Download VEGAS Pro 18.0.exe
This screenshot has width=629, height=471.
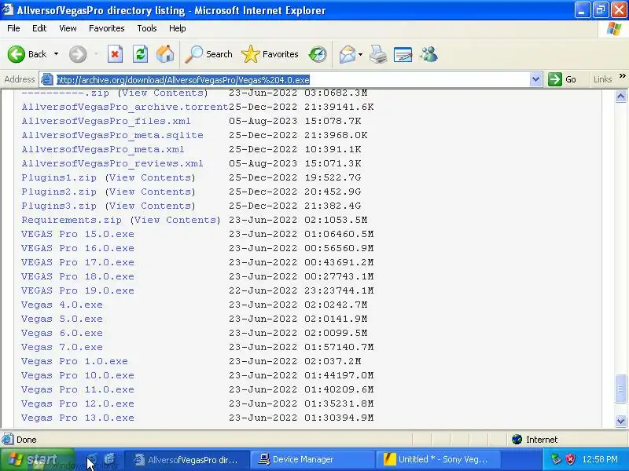78,276
